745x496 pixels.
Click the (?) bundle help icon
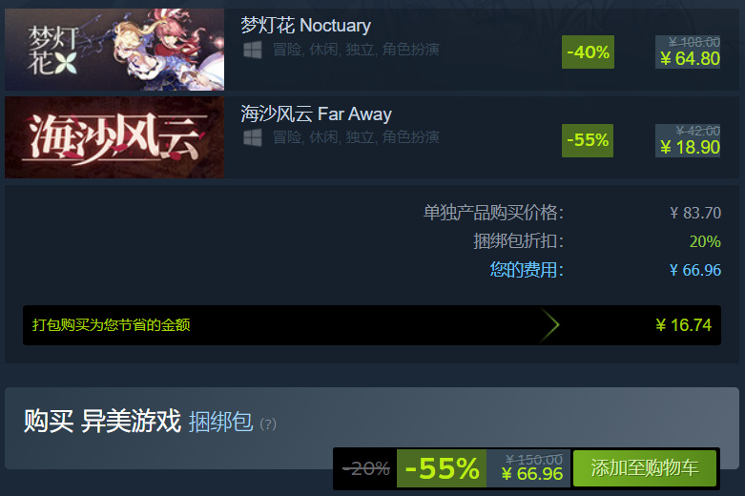point(268,424)
